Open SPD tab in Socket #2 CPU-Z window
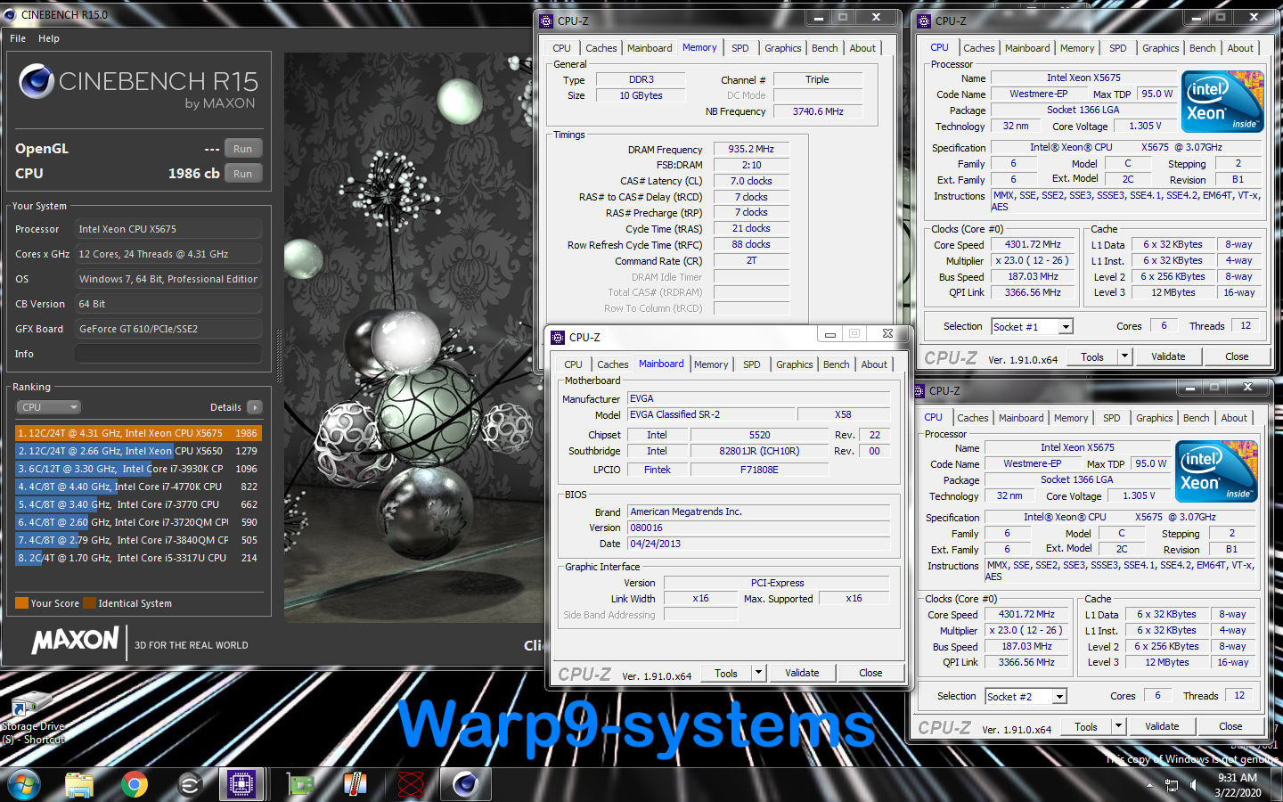This screenshot has width=1283, height=802. point(1112,418)
